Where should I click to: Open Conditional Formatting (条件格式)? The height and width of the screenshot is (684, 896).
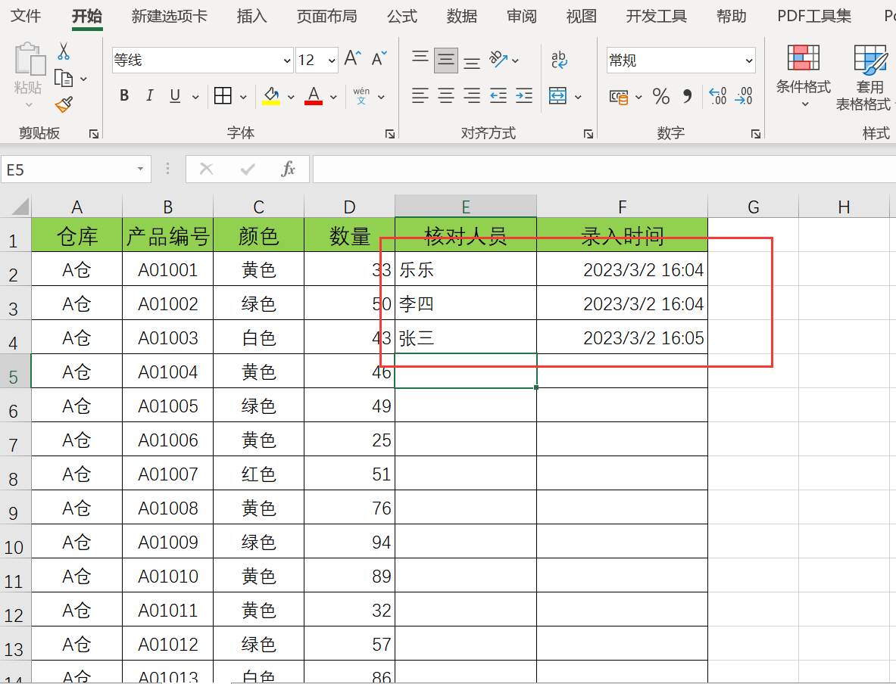click(804, 76)
